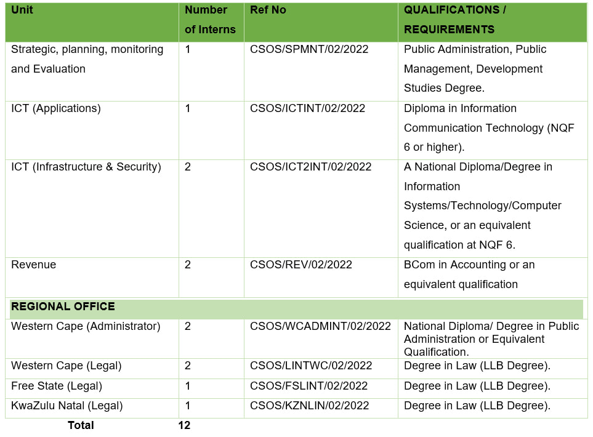Select 'ICT (Infrastructure & Security)' cell
593x437 pixels.
[x=86, y=167]
